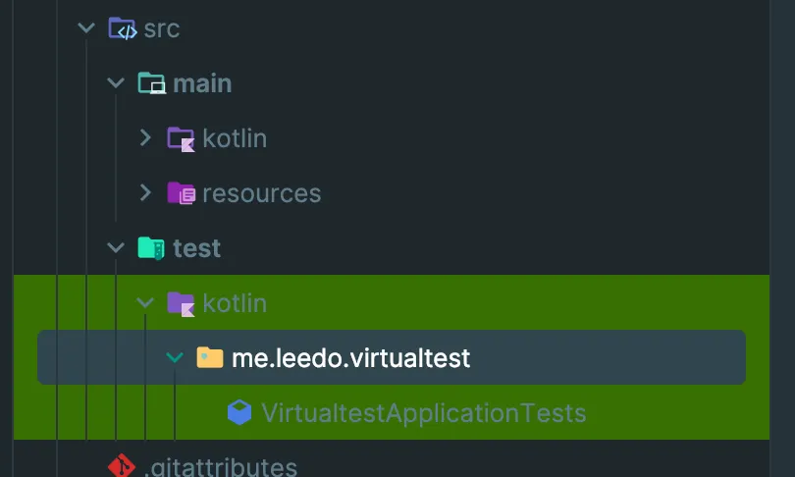
Task: Expand the kotlin folder under main
Action: pos(145,138)
